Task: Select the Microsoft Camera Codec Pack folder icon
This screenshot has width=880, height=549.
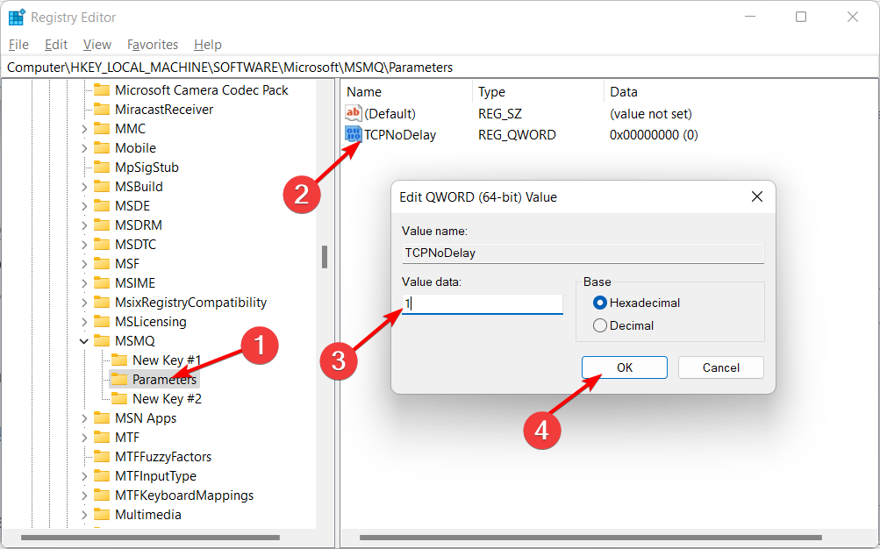Action: pos(102,89)
